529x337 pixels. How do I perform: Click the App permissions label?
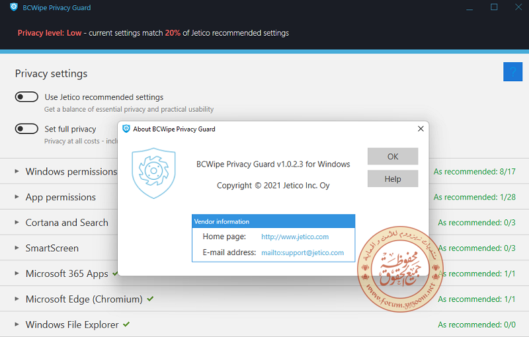coord(61,197)
